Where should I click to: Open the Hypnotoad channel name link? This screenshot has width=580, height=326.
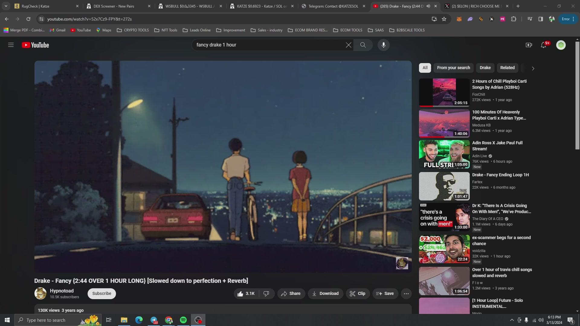pyautogui.click(x=62, y=291)
